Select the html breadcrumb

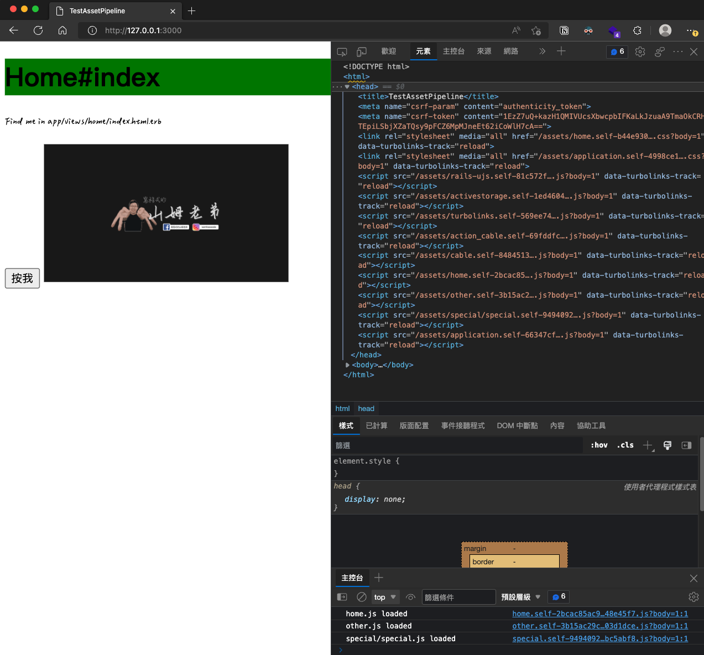tap(342, 409)
